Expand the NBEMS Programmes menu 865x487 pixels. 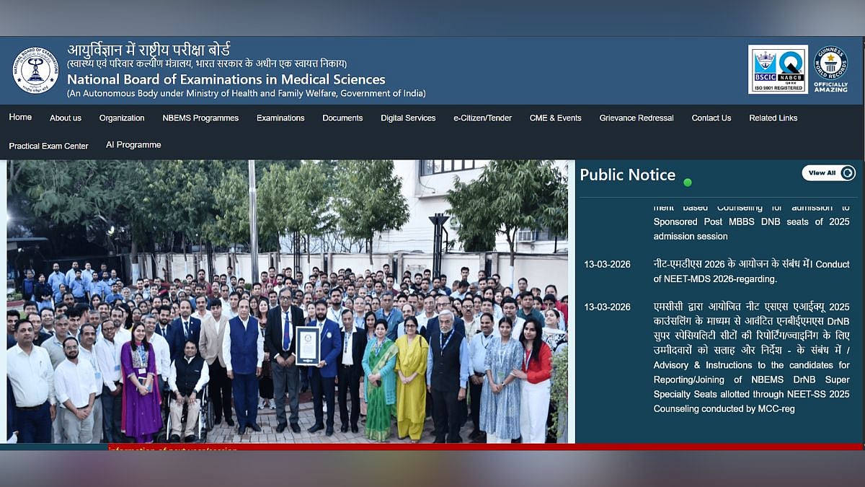pyautogui.click(x=200, y=118)
